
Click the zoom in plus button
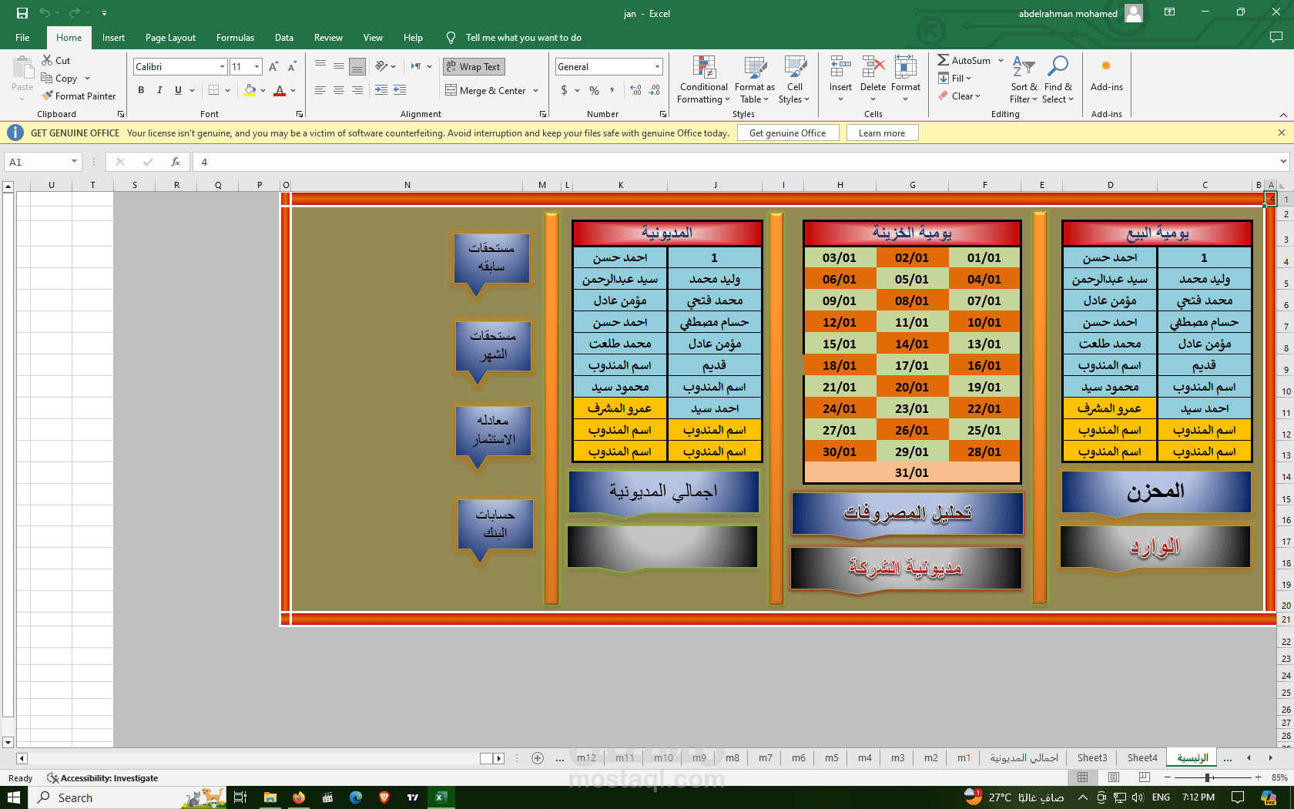1258,777
